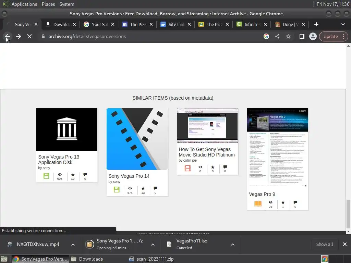View site security lock information

(x=43, y=36)
